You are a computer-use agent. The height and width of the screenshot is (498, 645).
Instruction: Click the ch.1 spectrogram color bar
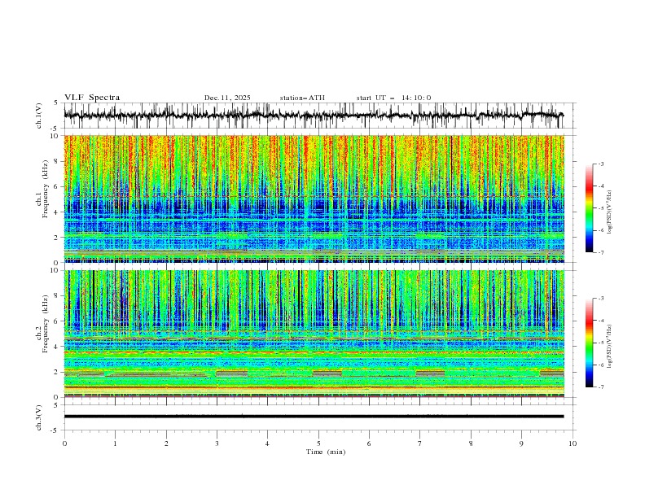pyautogui.click(x=589, y=208)
